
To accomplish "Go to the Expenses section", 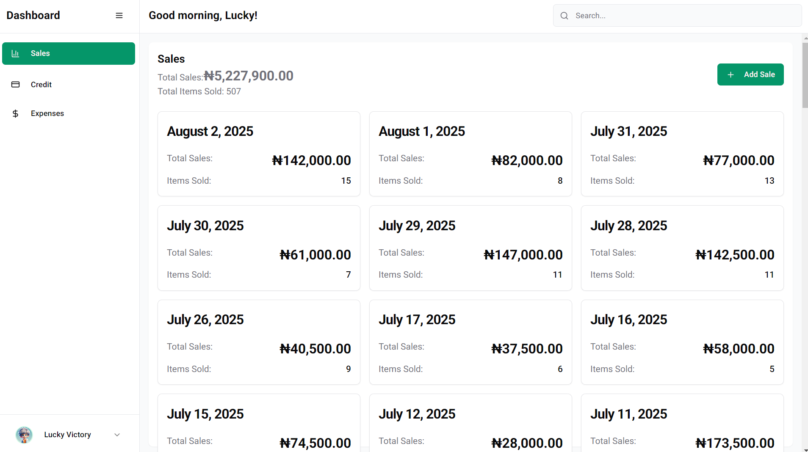I will (x=47, y=113).
